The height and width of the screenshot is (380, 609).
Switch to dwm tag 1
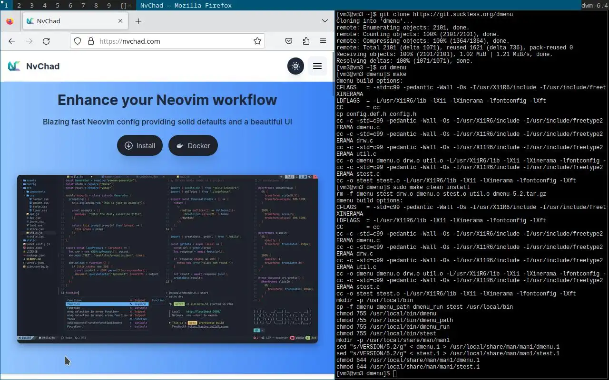pos(6,5)
